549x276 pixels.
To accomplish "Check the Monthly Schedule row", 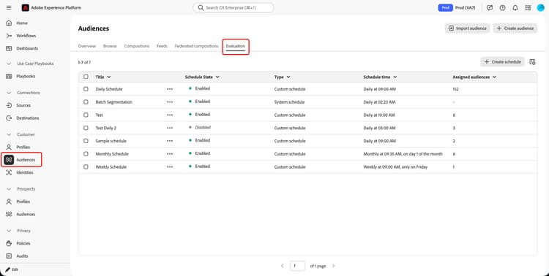I will [86, 154].
